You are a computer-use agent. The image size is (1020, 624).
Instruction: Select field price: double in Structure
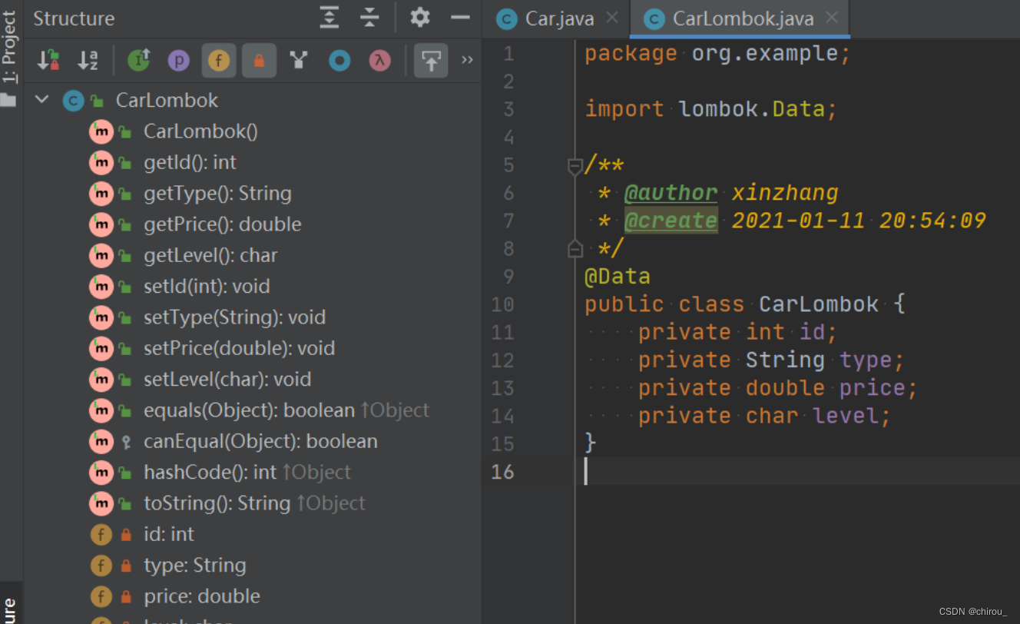click(x=202, y=596)
